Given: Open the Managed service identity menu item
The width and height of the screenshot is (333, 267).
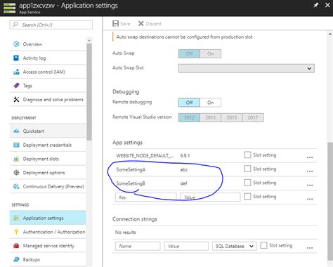Looking at the screenshot, I should click(x=48, y=246).
